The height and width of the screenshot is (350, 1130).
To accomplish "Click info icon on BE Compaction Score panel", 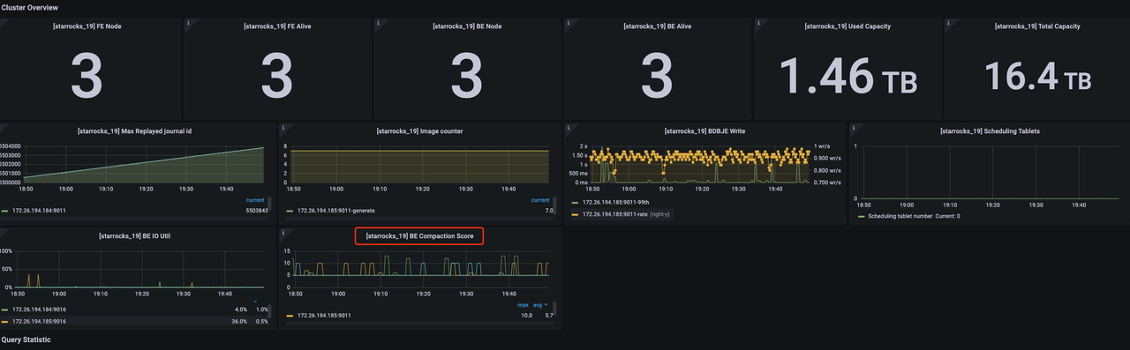I will coord(283,233).
